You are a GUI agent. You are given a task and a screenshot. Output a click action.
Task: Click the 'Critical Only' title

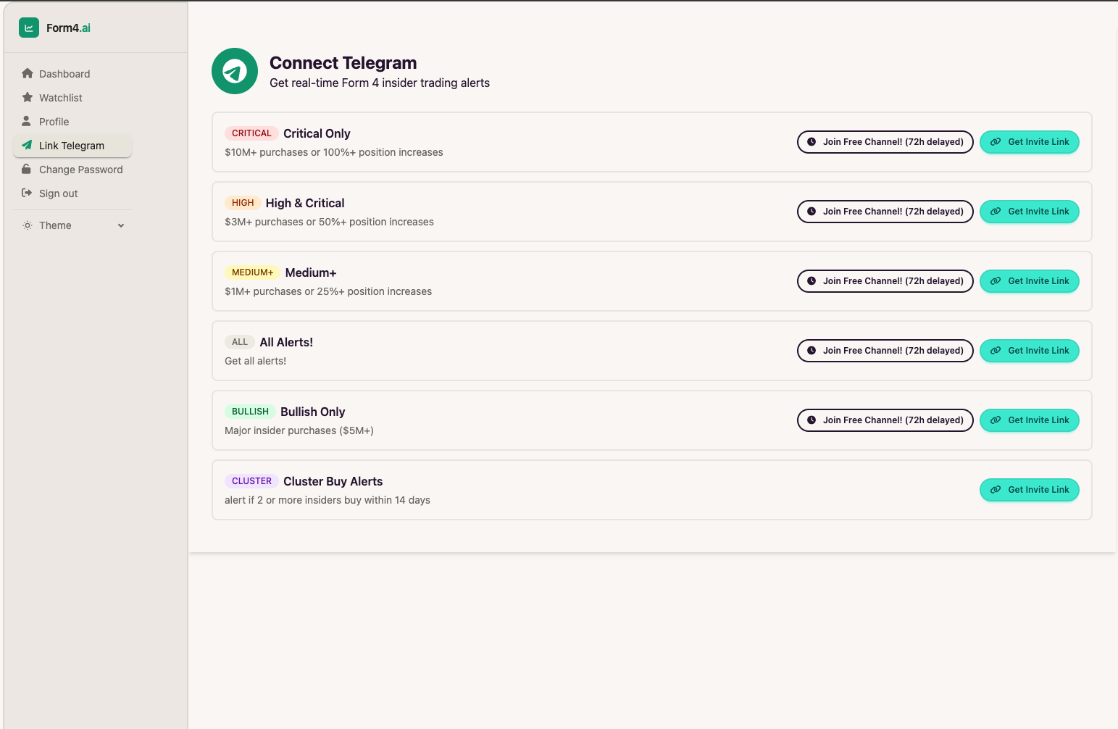click(x=317, y=133)
